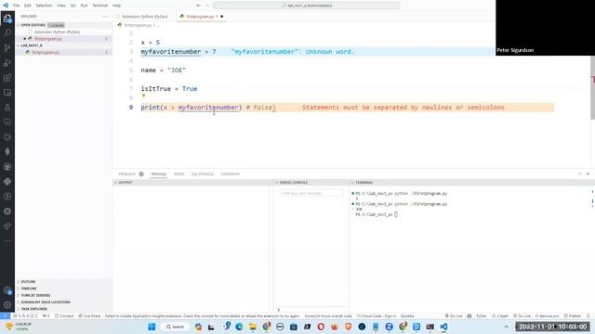This screenshot has height=334, width=595.
Task: Click the lightbulb code action icon
Action: pos(143,96)
